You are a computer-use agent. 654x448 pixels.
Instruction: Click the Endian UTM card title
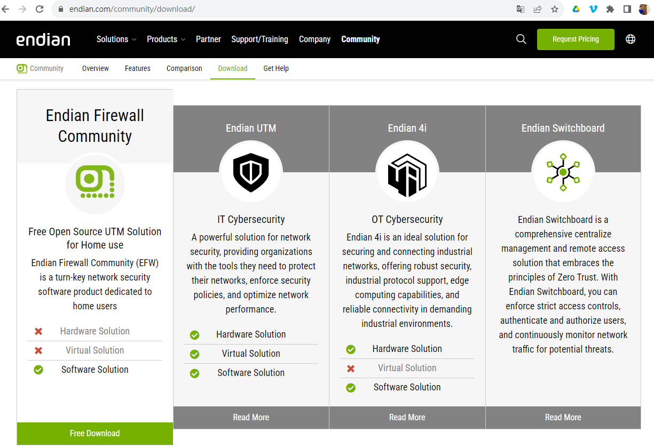coord(251,128)
